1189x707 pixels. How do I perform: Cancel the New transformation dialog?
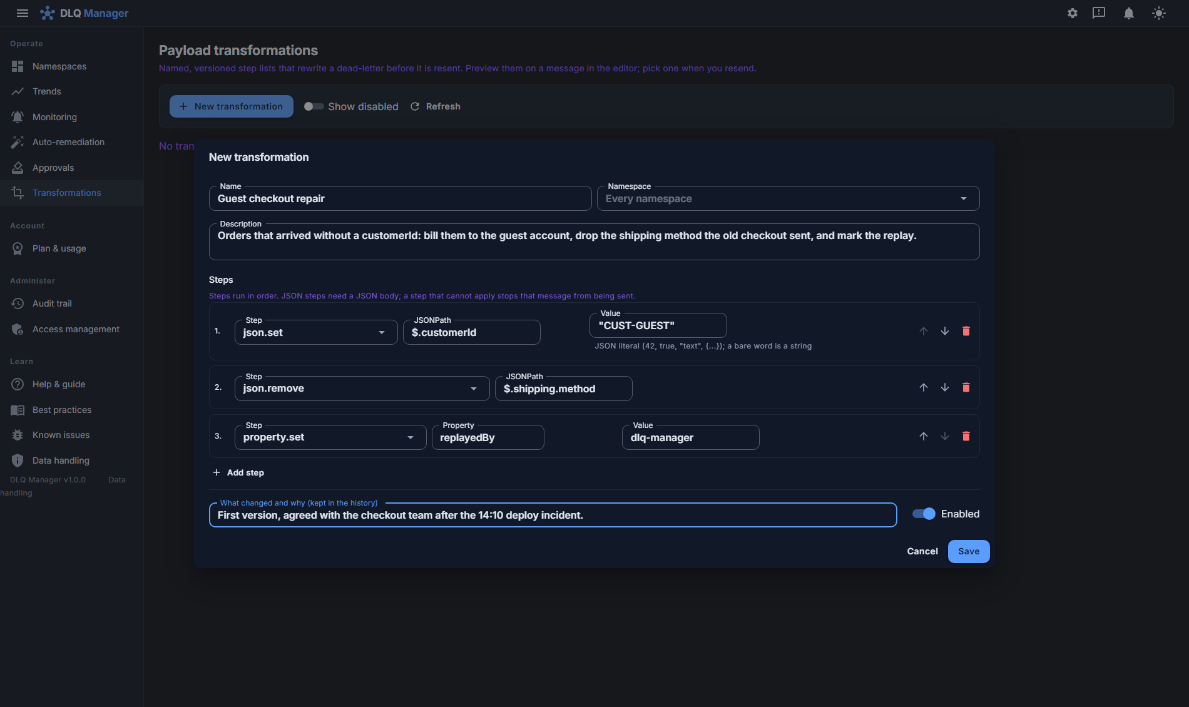[922, 551]
